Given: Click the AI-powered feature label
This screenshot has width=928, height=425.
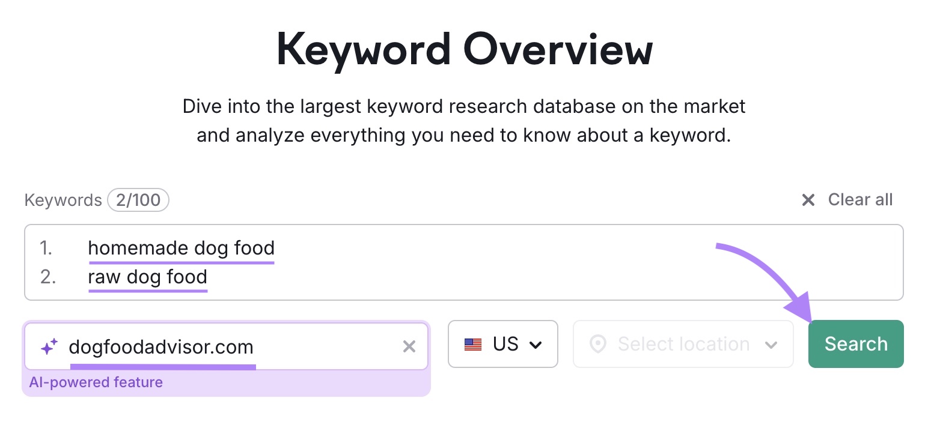Looking at the screenshot, I should (96, 382).
